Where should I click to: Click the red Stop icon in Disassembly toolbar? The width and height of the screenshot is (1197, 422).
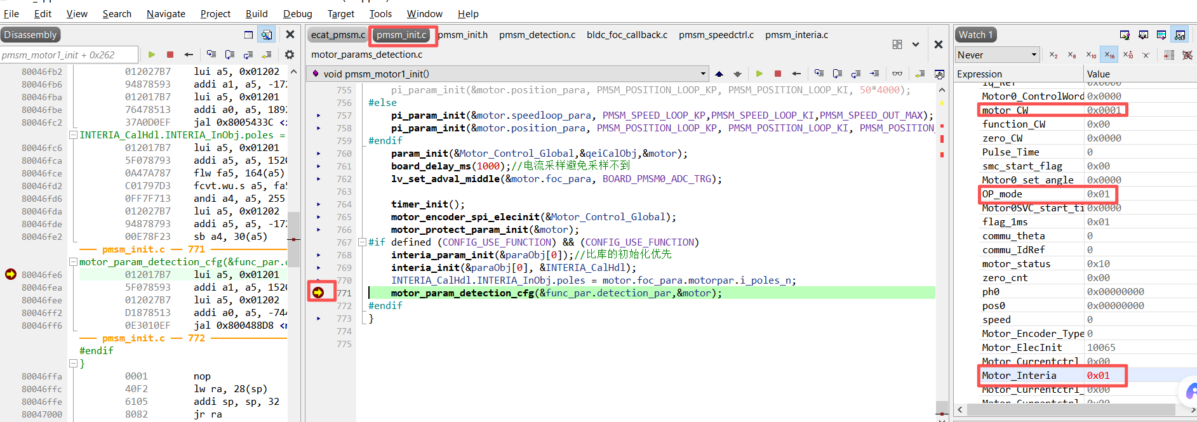click(x=170, y=55)
